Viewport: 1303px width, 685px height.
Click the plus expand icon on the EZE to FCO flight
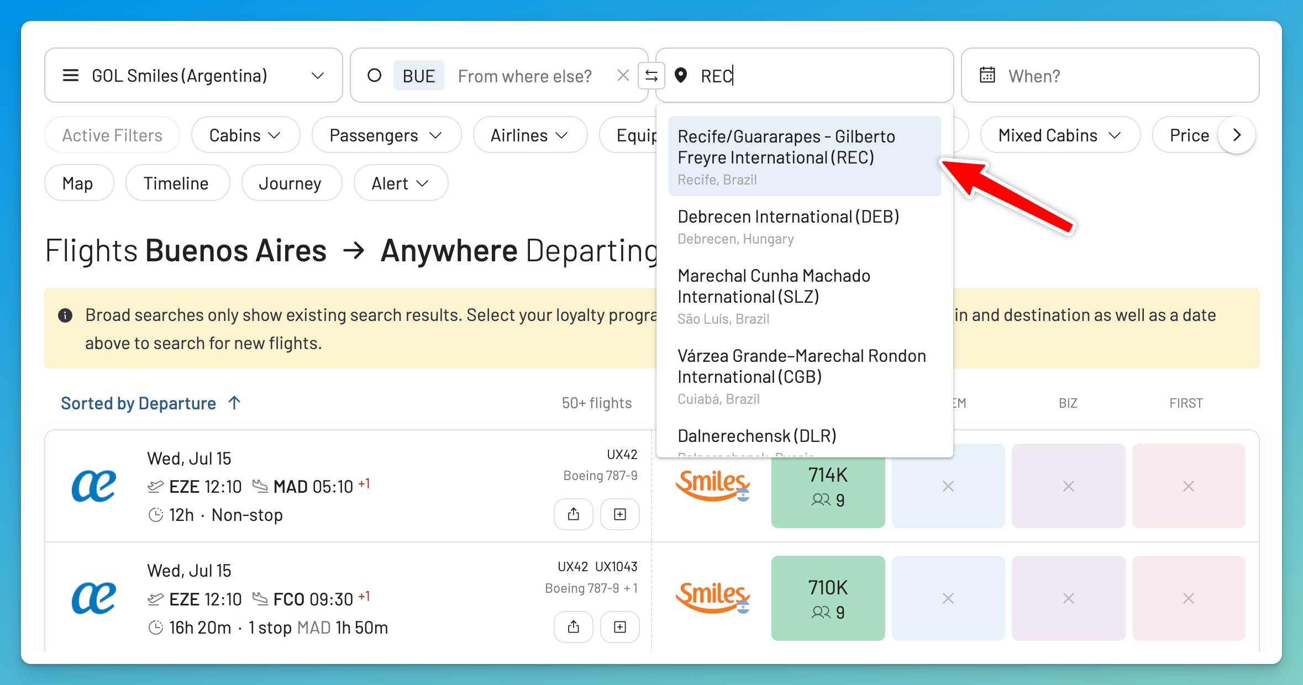coord(620,627)
